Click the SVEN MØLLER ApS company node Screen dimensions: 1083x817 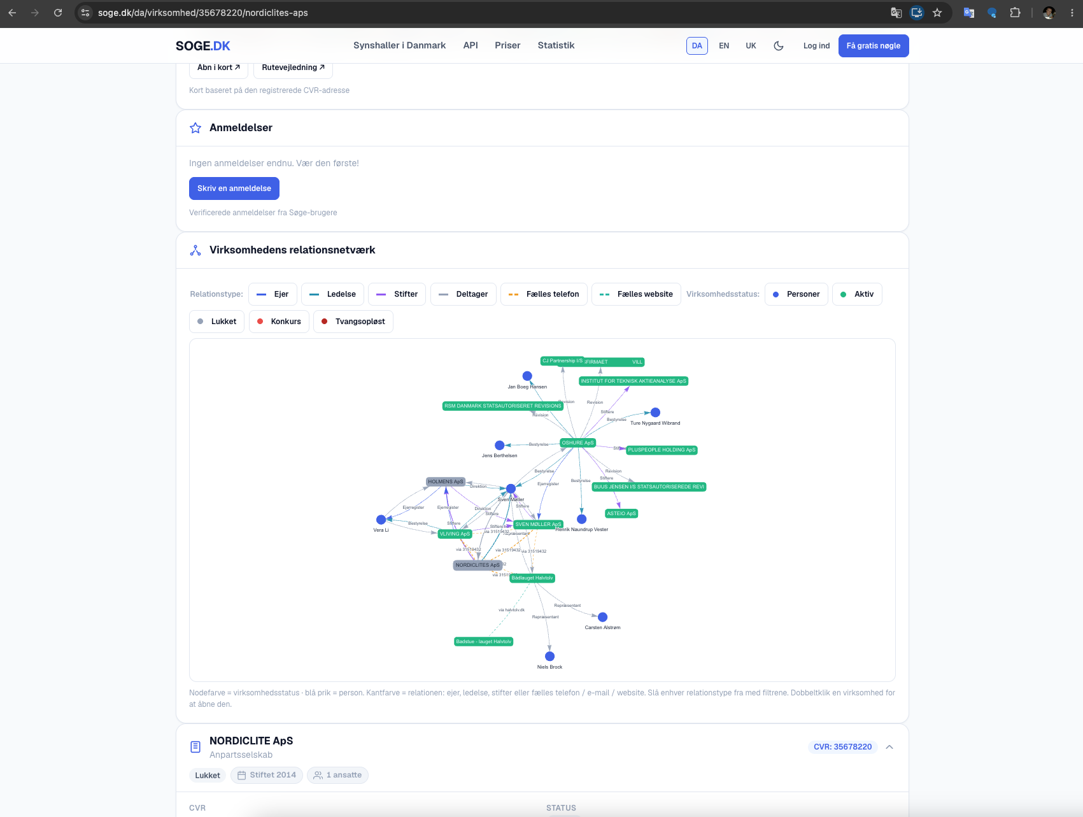538,524
